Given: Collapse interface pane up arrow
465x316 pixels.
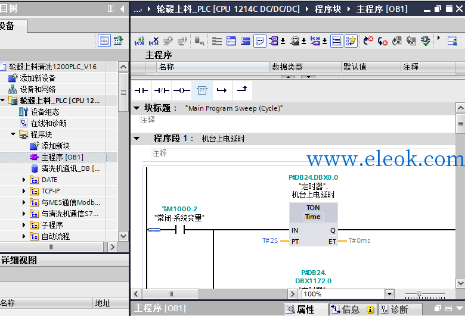Looking at the screenshot, I should tap(288, 77).
